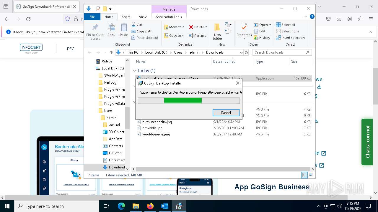The width and height of the screenshot is (378, 212).
Task: Open the Move to dropdown
Action: coord(174,27)
